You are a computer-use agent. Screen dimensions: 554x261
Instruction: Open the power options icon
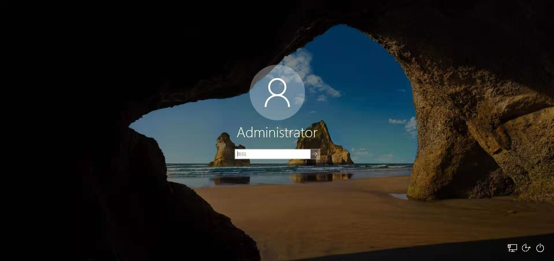tap(540, 248)
